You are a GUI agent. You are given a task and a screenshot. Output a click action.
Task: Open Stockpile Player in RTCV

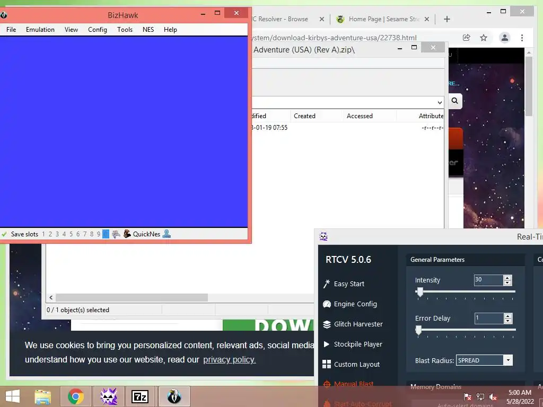[353, 344]
